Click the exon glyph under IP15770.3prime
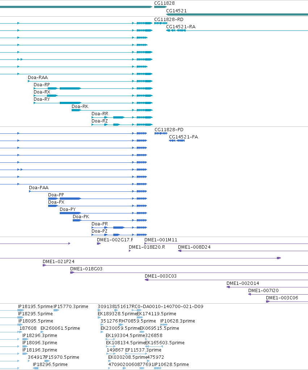This screenshot has width=308, height=370. pos(56,310)
